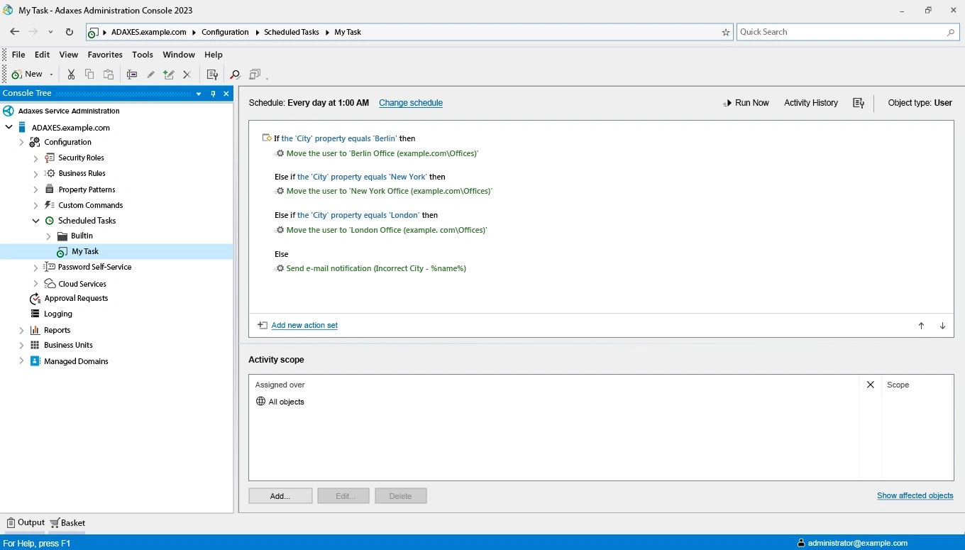Add current page to favorites with star icon
This screenshot has width=965, height=550.
[725, 32]
